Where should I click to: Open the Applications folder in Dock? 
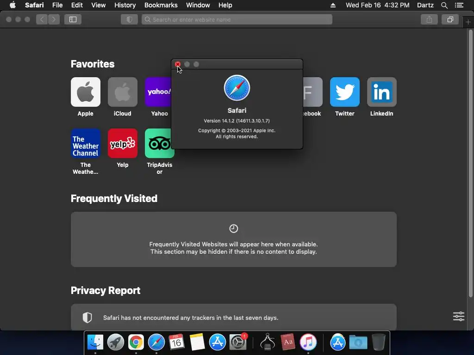tap(337, 343)
